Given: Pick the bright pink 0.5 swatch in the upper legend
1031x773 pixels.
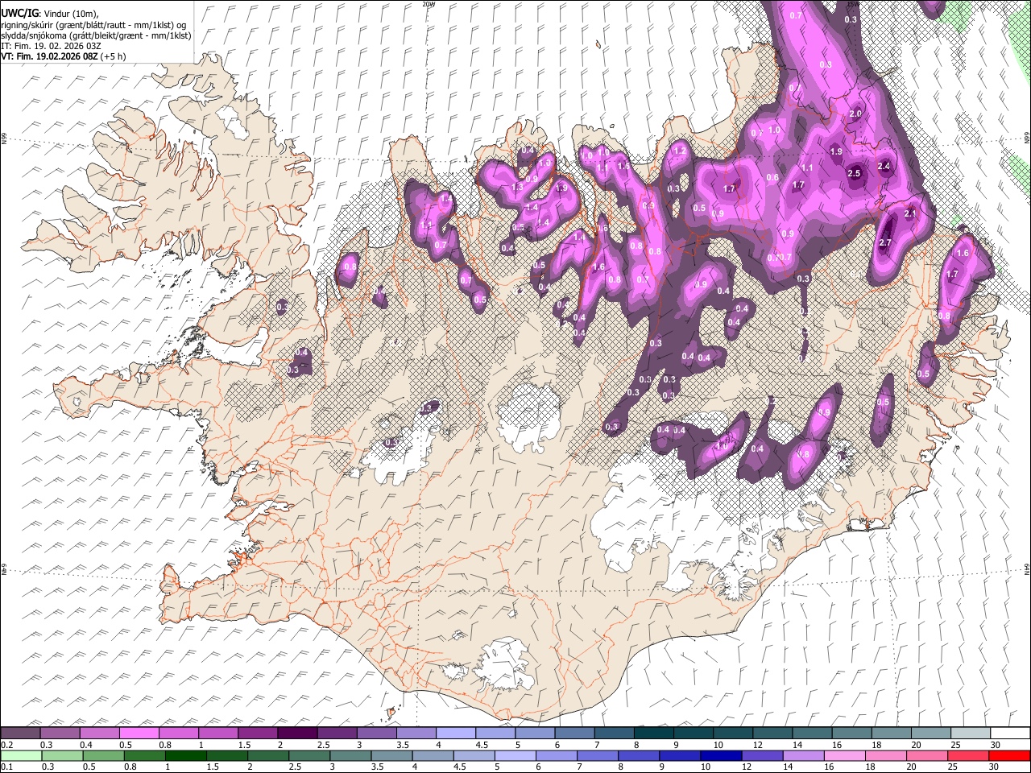Looking at the screenshot, I should click(139, 733).
